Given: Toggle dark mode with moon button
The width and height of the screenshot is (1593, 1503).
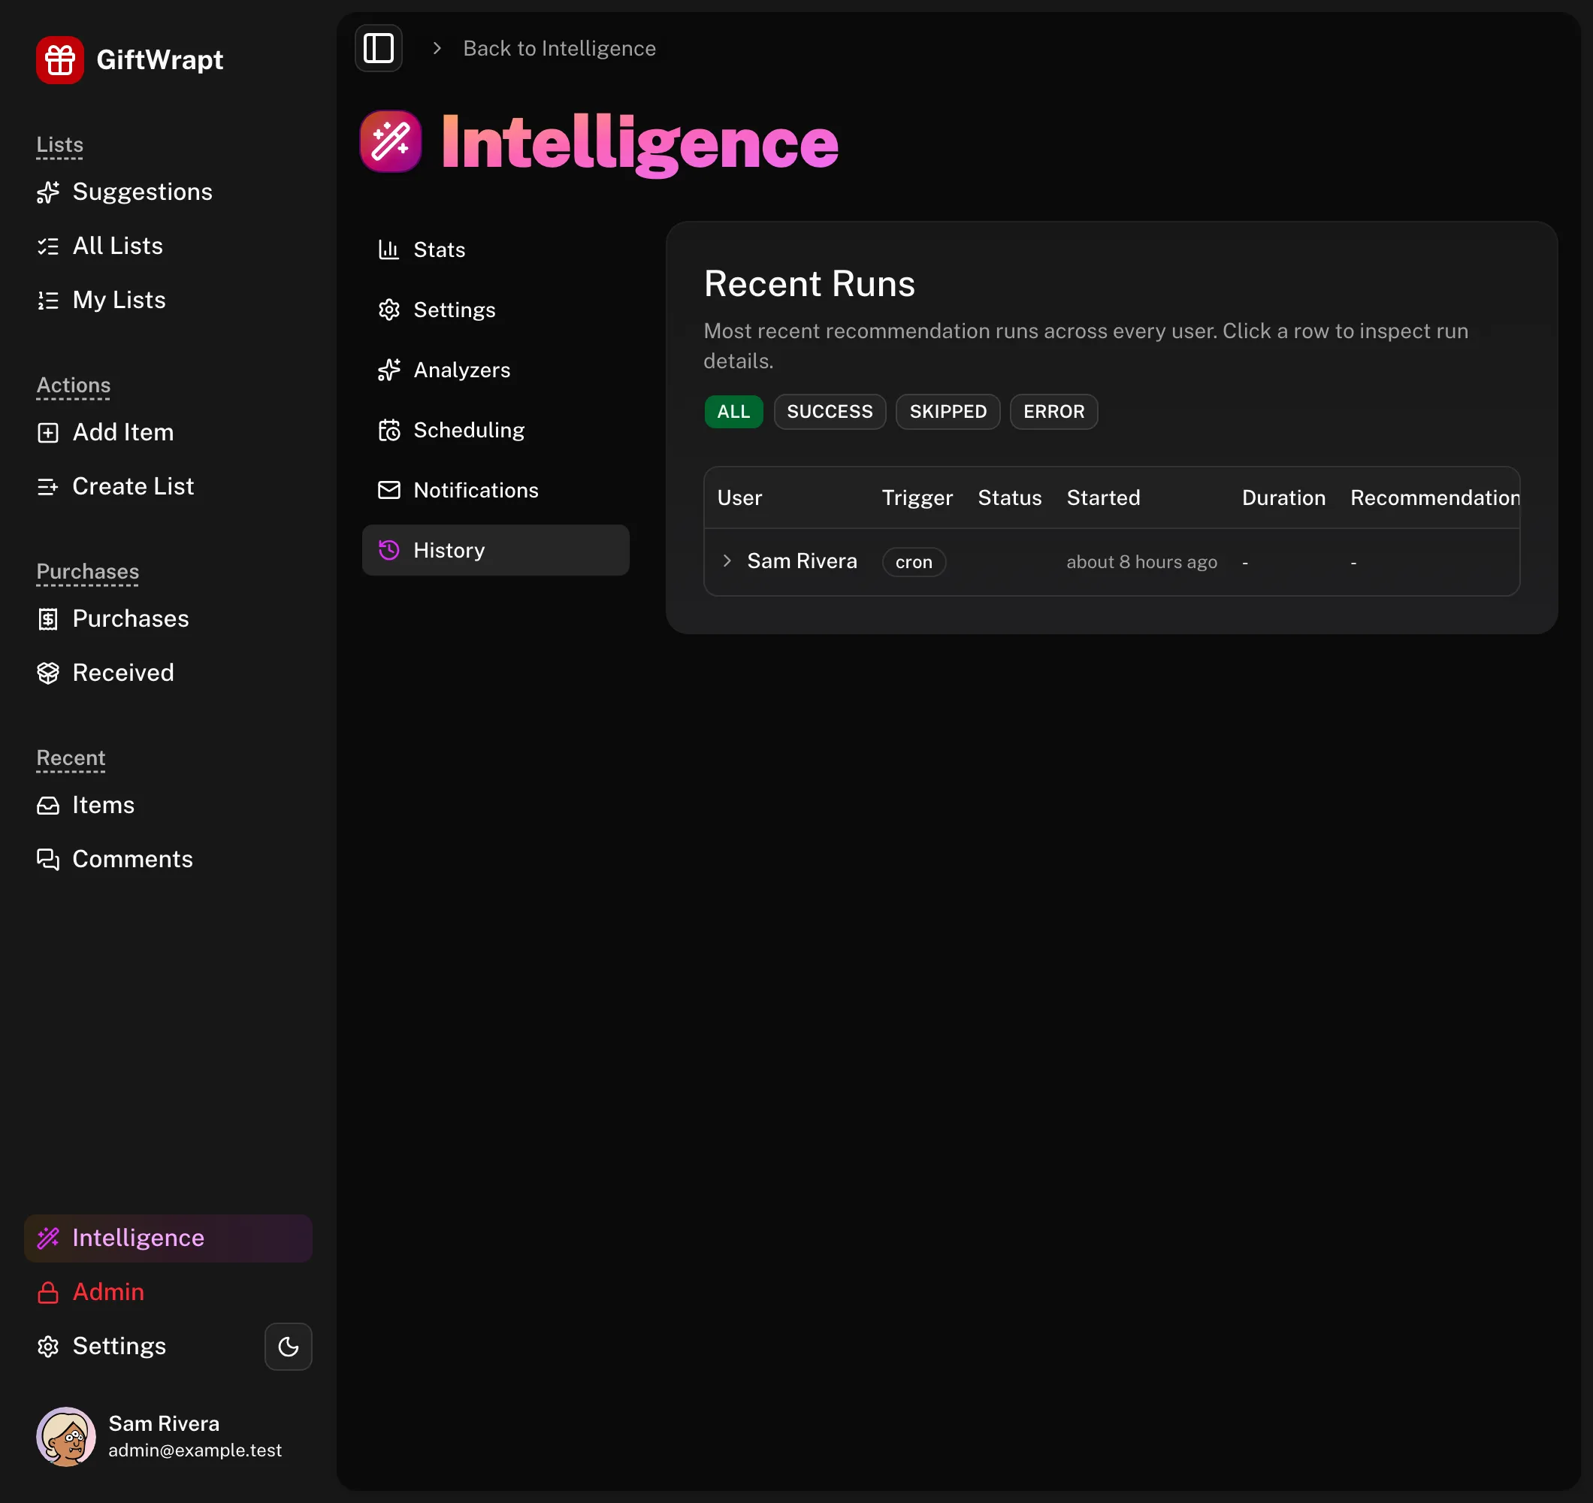Looking at the screenshot, I should pyautogui.click(x=289, y=1347).
